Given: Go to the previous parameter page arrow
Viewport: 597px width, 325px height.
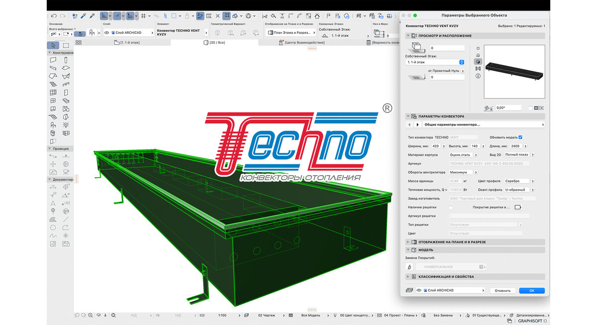Looking at the screenshot, I should pyautogui.click(x=409, y=125).
